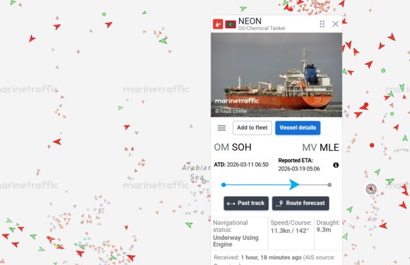
Task: Click the voyage destination end dot
Action: (329, 185)
